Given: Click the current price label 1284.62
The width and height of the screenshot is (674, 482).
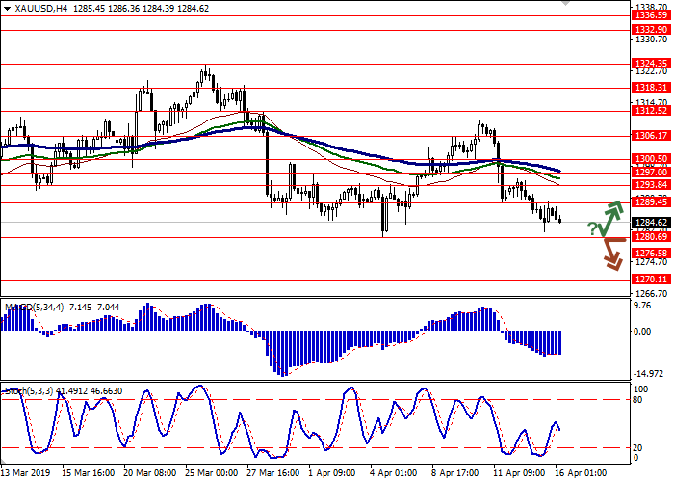Looking at the screenshot, I should (650, 223).
